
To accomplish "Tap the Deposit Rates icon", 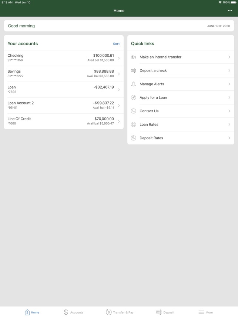I will (x=134, y=138).
